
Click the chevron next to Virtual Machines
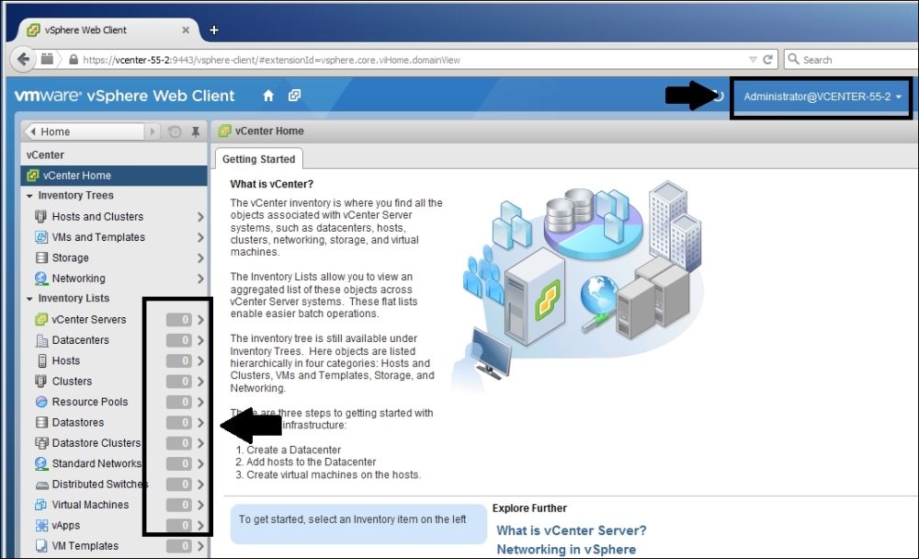[x=200, y=505]
